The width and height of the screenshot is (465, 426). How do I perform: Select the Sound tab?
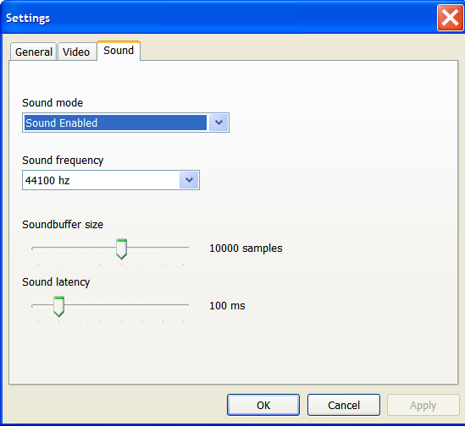pos(119,51)
